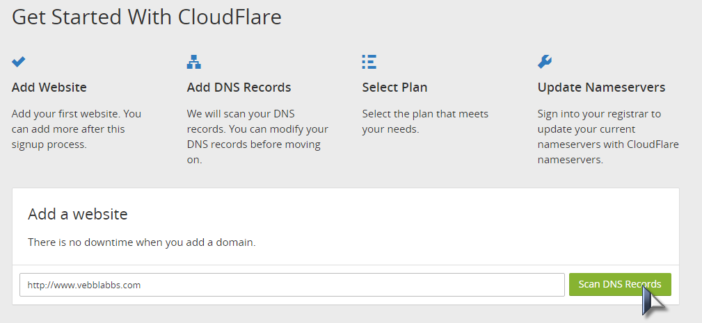
Task: Click the divider line above the URL field
Action: [346, 265]
